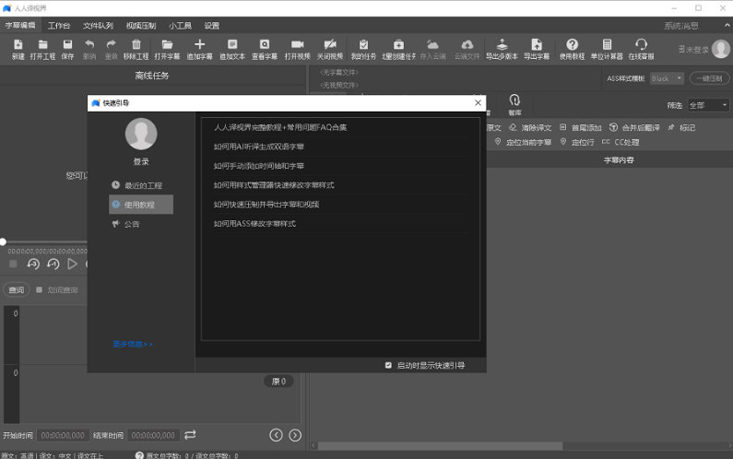The width and height of the screenshot is (733, 459).
Task: Click the 更多信息>> link
Action: click(x=133, y=344)
